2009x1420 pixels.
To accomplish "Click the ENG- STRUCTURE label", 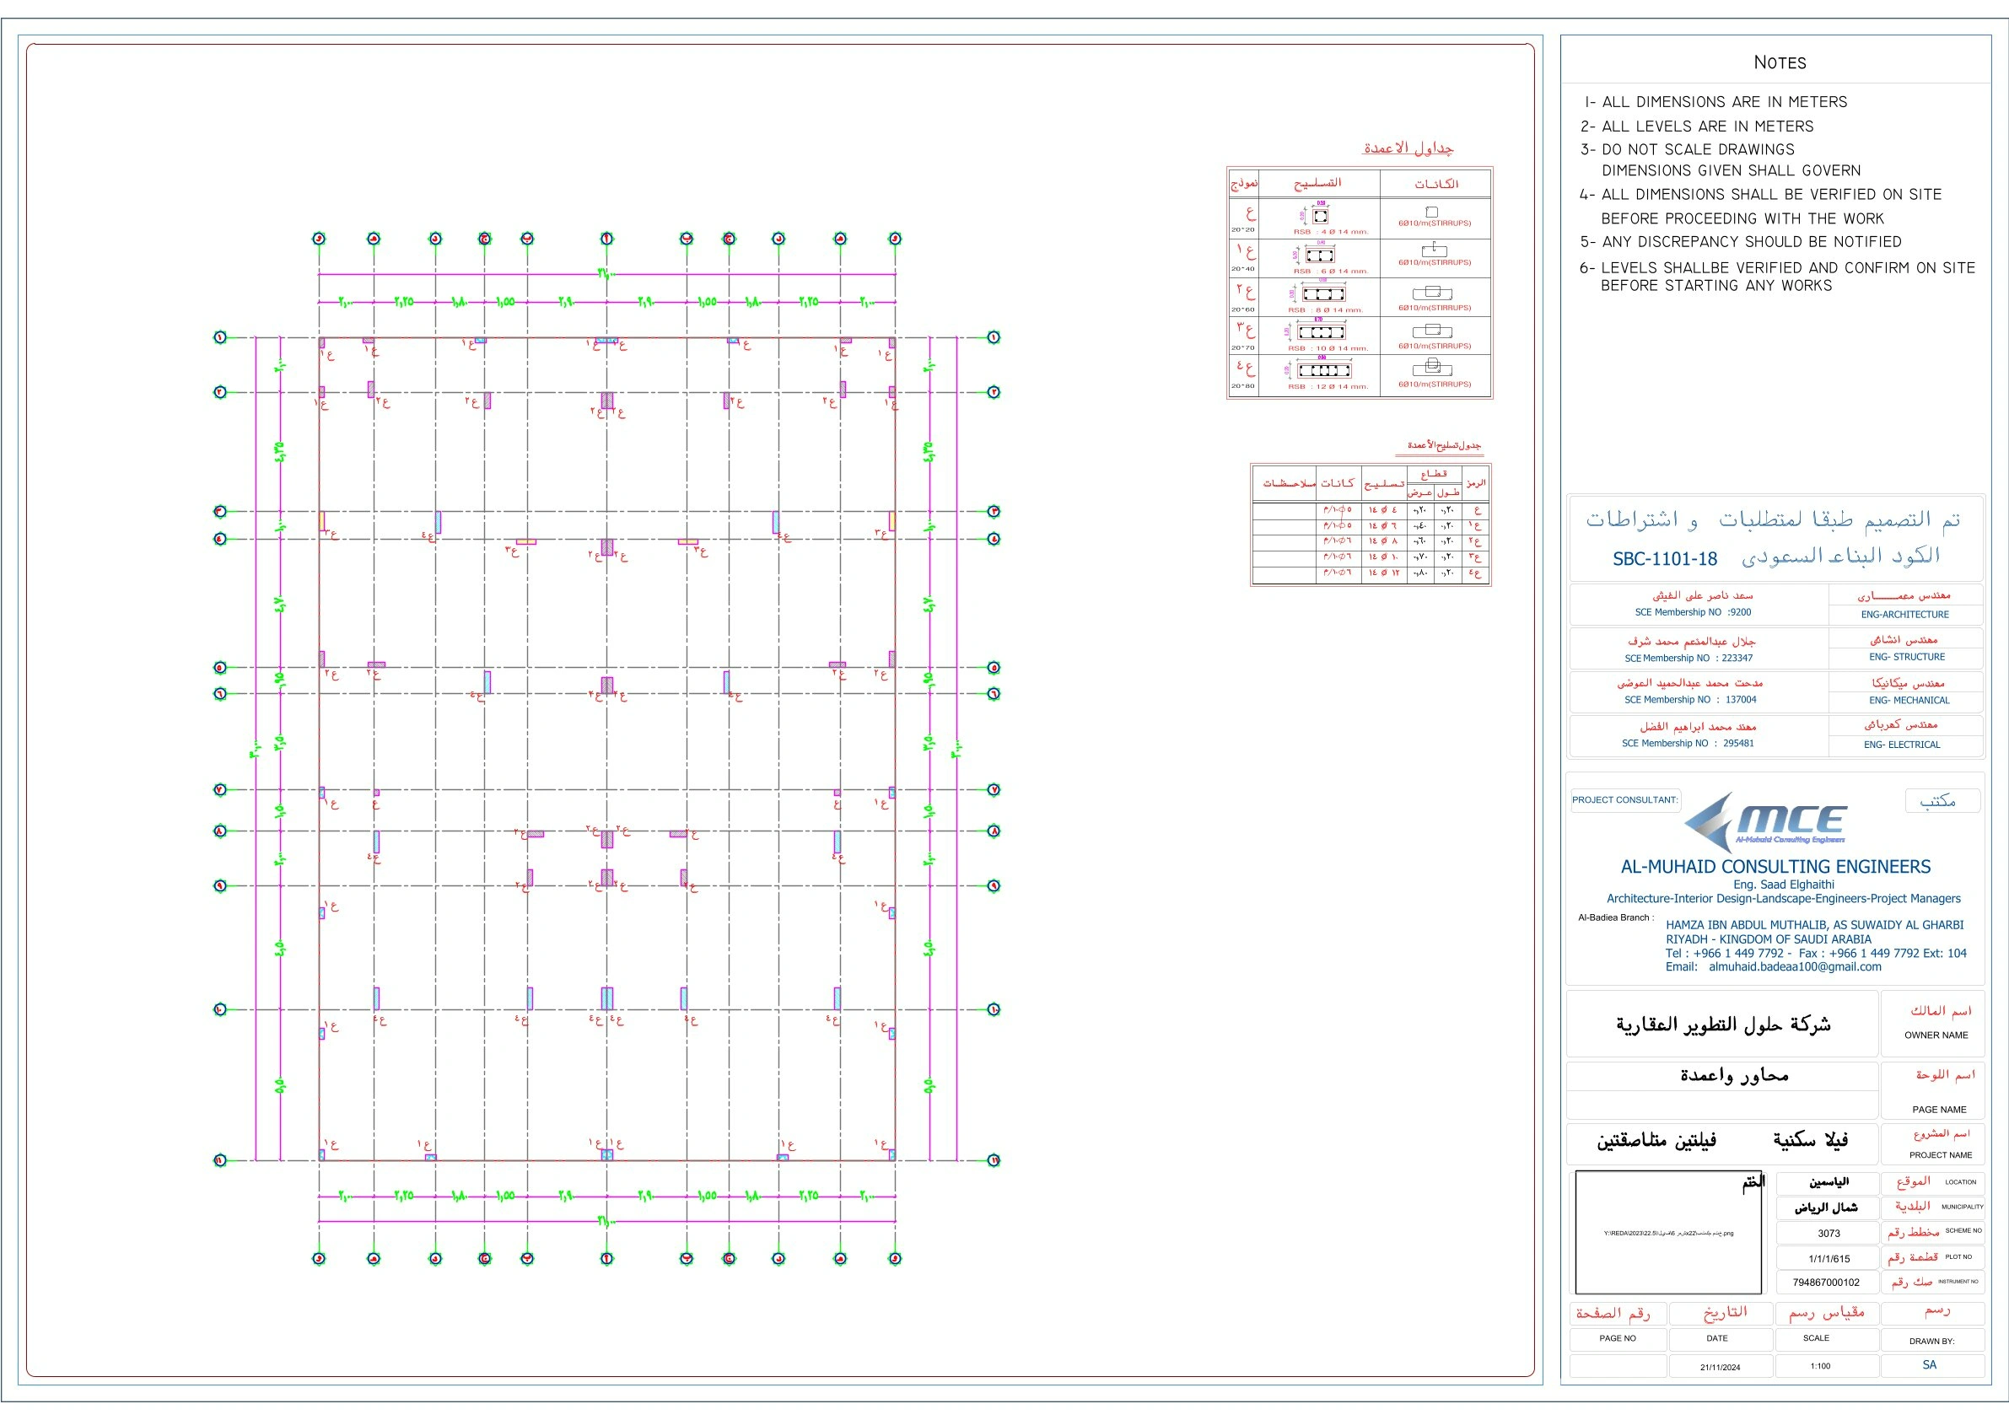I will click(x=1907, y=657).
